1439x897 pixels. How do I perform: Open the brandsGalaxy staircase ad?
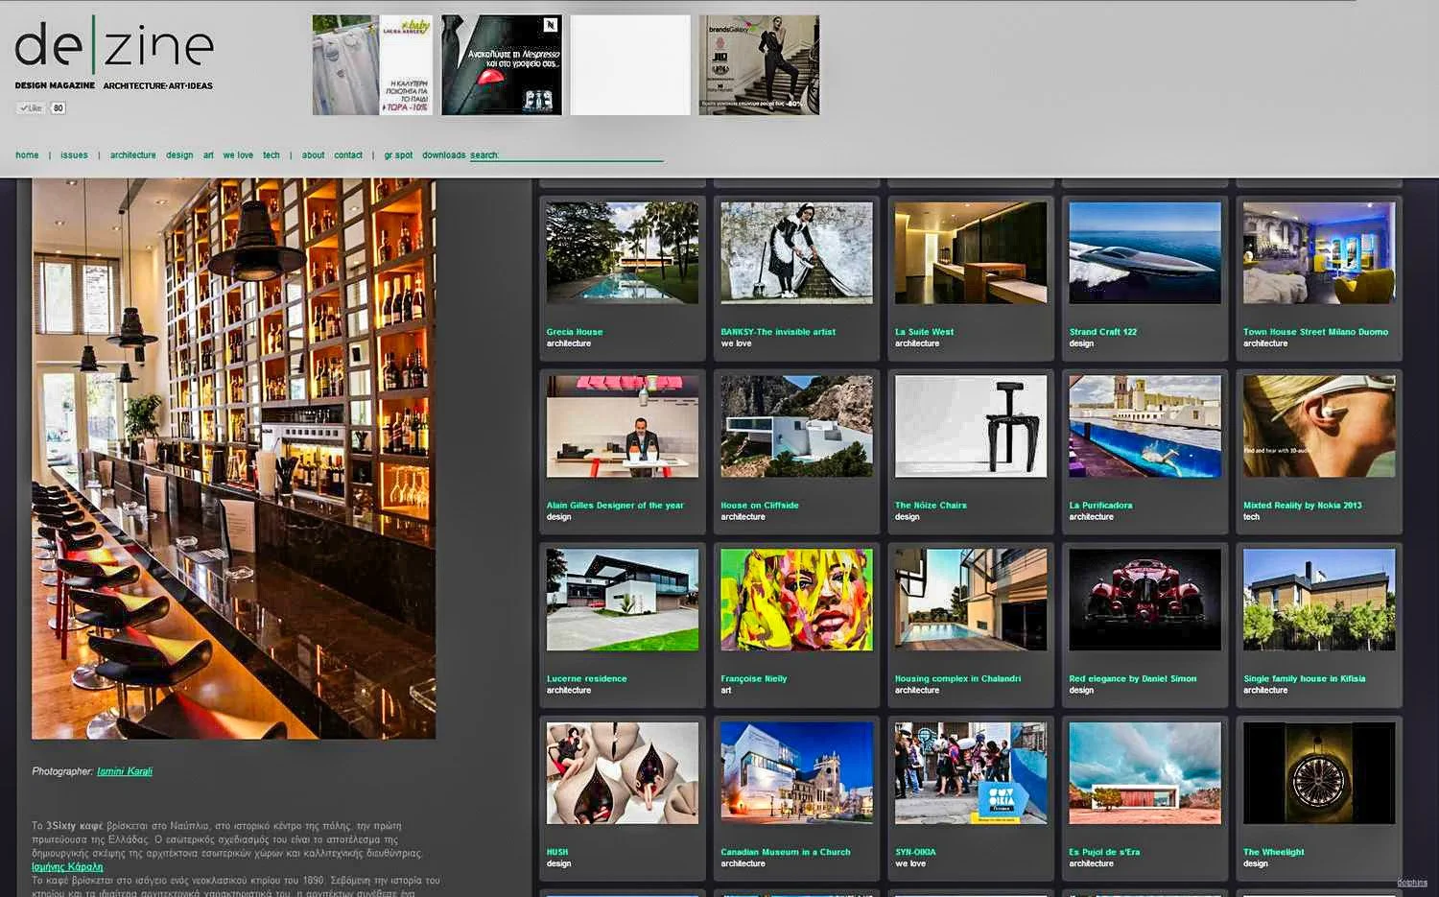click(x=759, y=65)
